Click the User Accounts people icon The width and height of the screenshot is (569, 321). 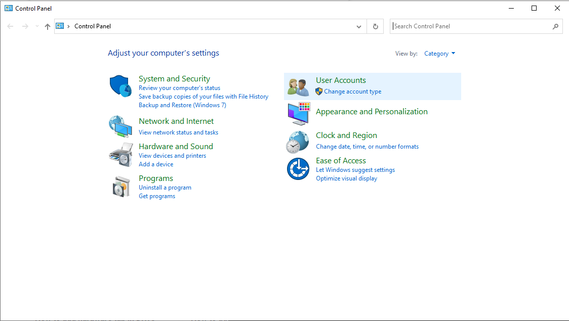click(298, 87)
